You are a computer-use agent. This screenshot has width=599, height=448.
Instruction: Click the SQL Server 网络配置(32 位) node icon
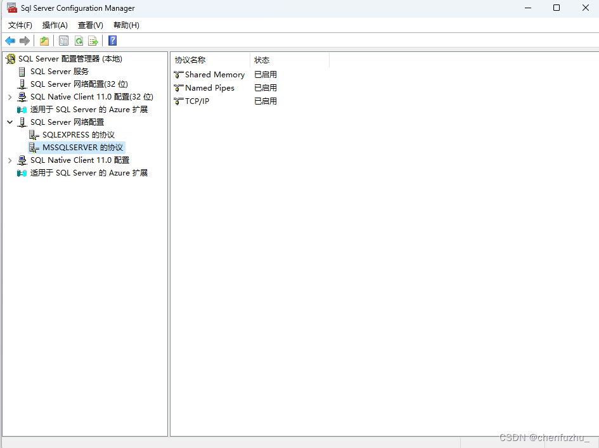tap(22, 84)
